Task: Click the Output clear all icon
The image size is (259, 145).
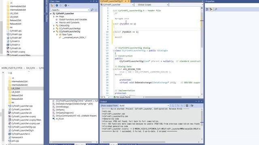Action: 187,106
